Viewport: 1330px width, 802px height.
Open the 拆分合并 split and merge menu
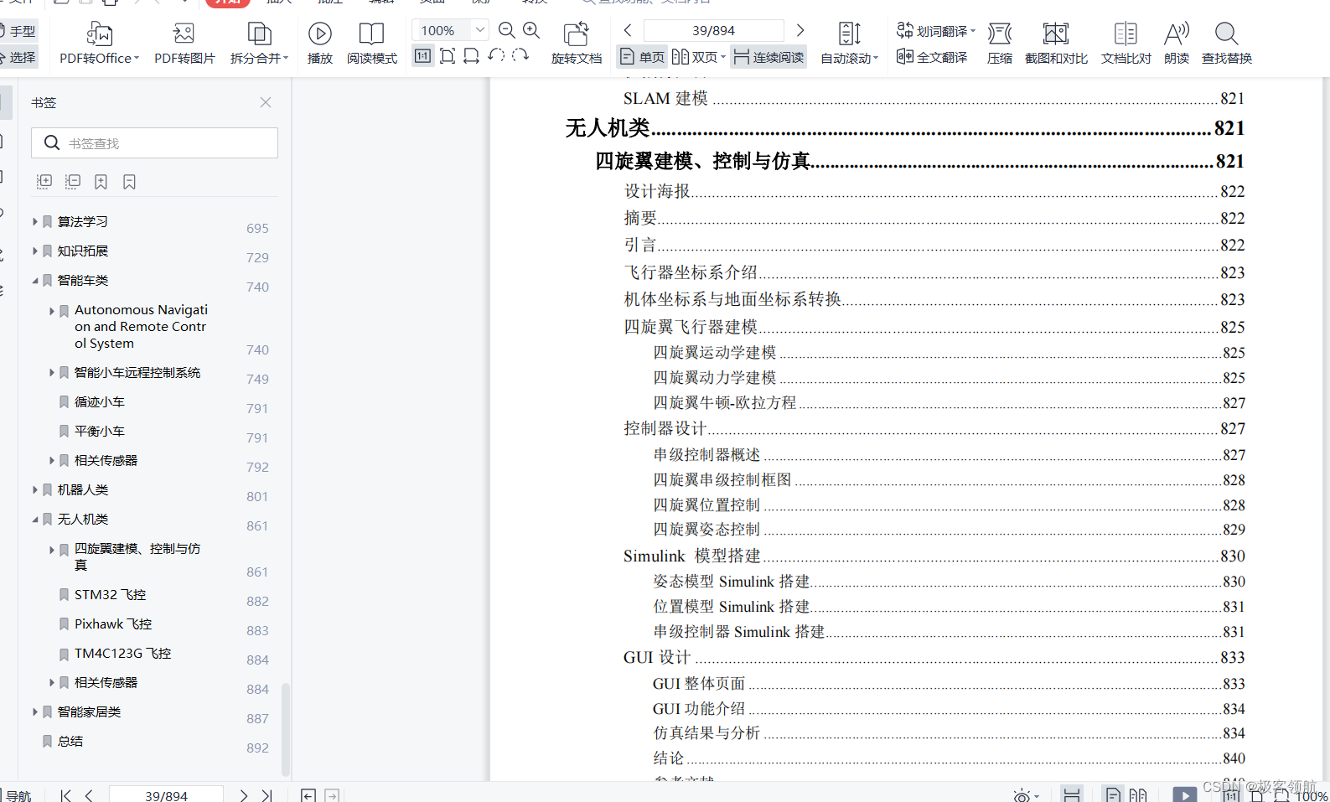(x=259, y=44)
